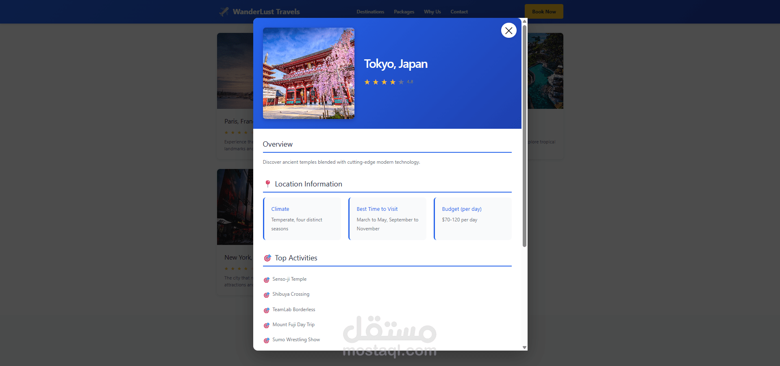Image resolution: width=780 pixels, height=366 pixels.
Task: Click the modal scrollbar thumb
Action: tap(524, 136)
